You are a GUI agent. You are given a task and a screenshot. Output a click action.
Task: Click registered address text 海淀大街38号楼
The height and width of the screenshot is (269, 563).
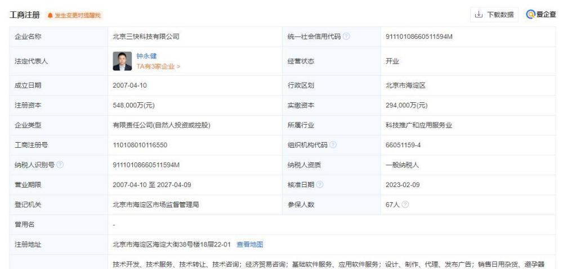tap(178, 245)
